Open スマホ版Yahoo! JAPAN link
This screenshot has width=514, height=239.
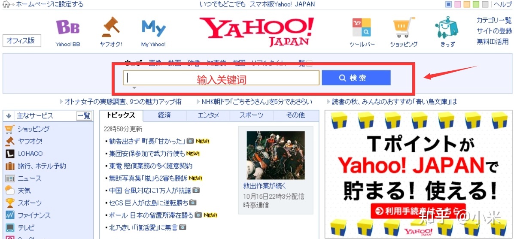[x=282, y=4]
